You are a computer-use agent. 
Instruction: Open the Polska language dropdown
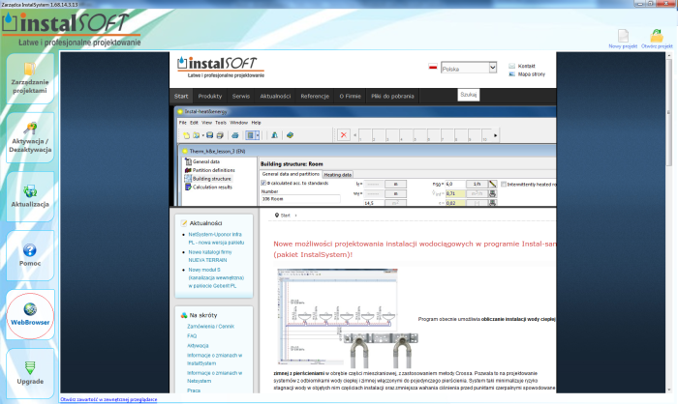coord(469,68)
